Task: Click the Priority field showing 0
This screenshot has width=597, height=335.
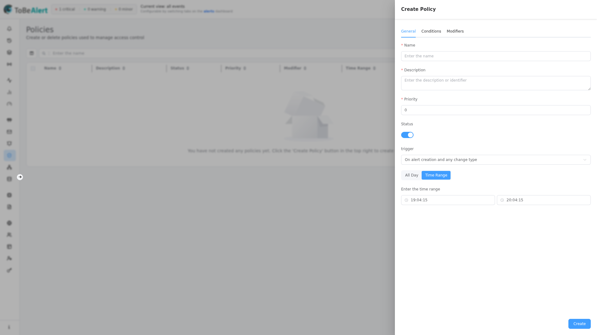Action: (496, 110)
